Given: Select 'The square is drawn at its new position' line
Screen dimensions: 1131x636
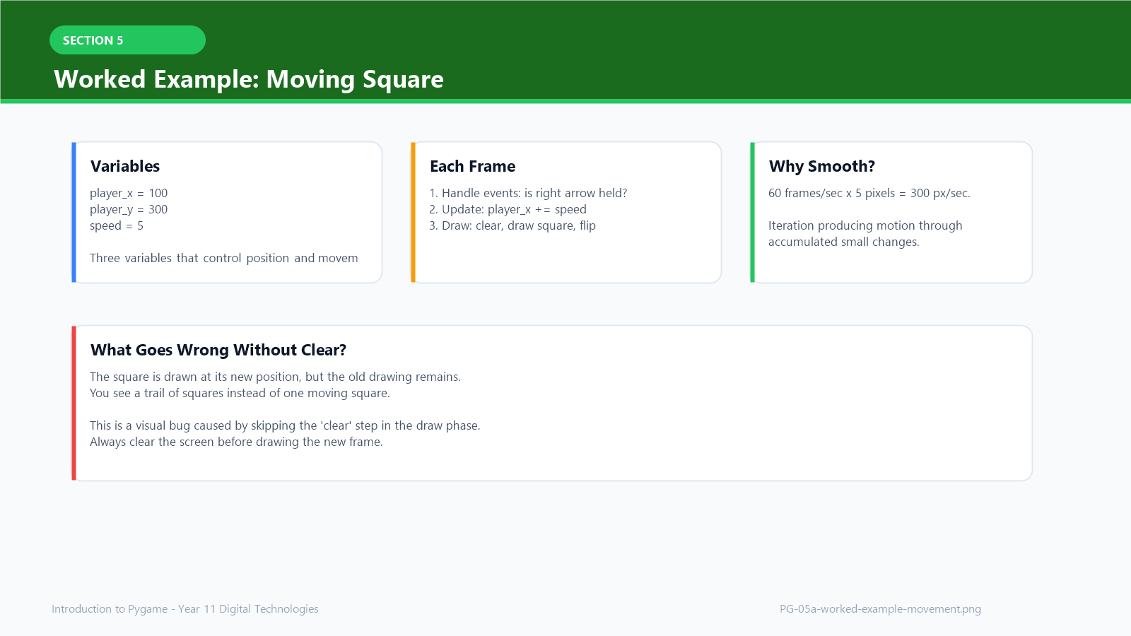Looking at the screenshot, I should tap(275, 377).
